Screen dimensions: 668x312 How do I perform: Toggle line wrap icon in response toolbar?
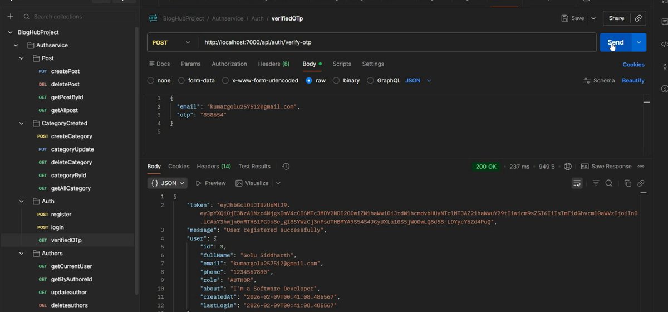point(577,183)
